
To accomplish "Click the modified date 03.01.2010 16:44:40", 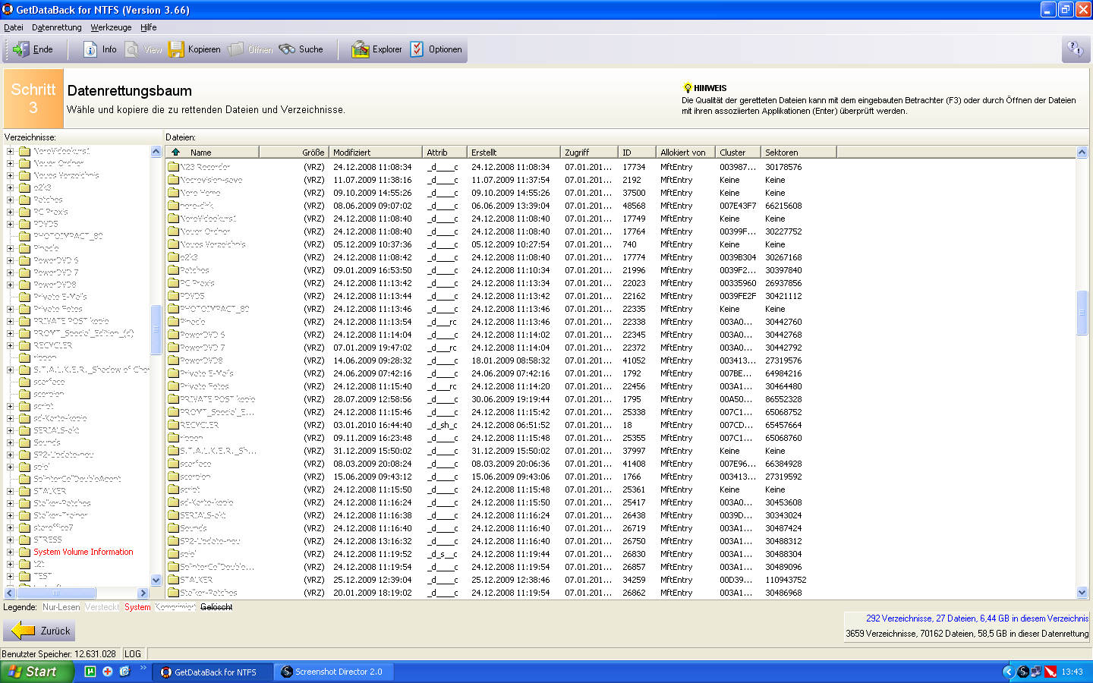I will click(373, 425).
